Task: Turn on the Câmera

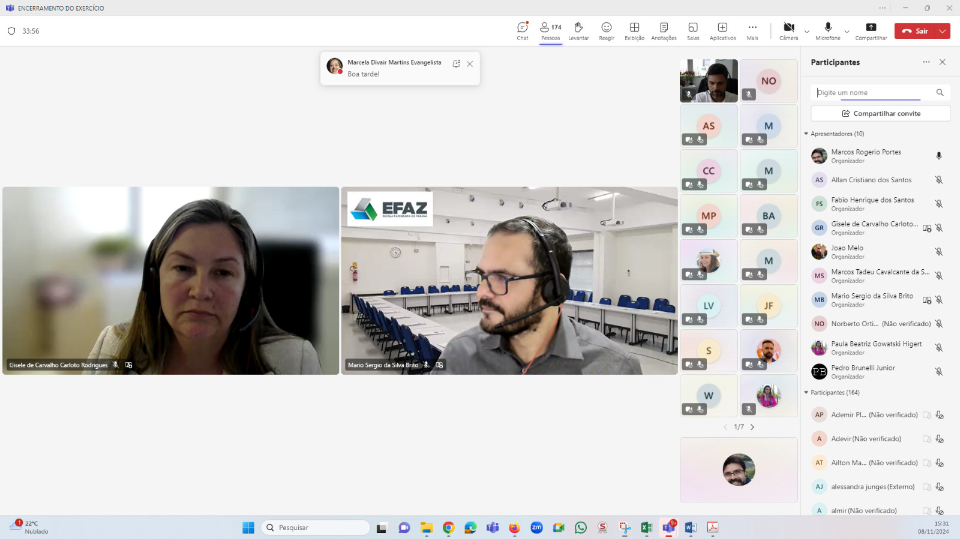Action: [788, 31]
